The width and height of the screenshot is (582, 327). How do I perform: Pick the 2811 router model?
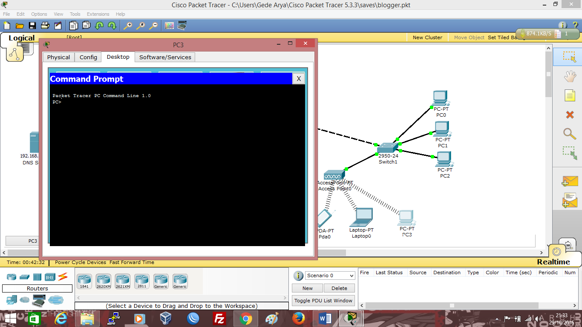(x=141, y=281)
